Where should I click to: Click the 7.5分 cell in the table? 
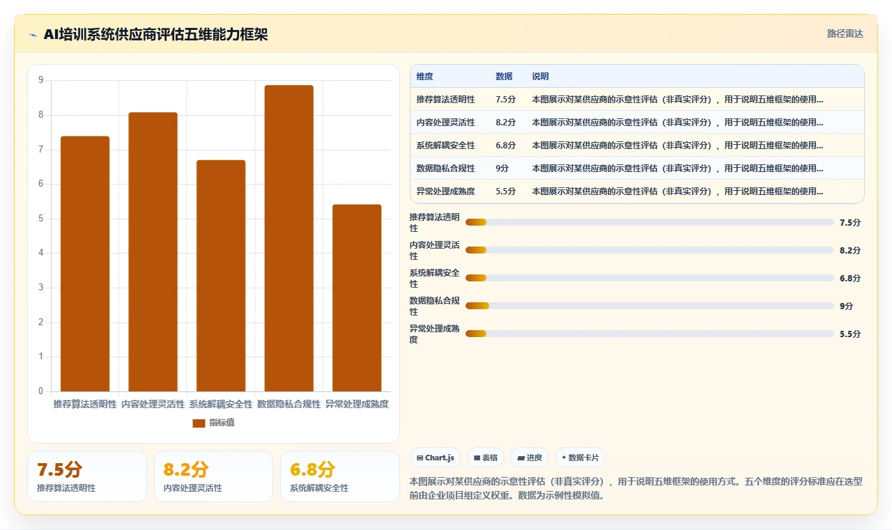click(x=505, y=100)
